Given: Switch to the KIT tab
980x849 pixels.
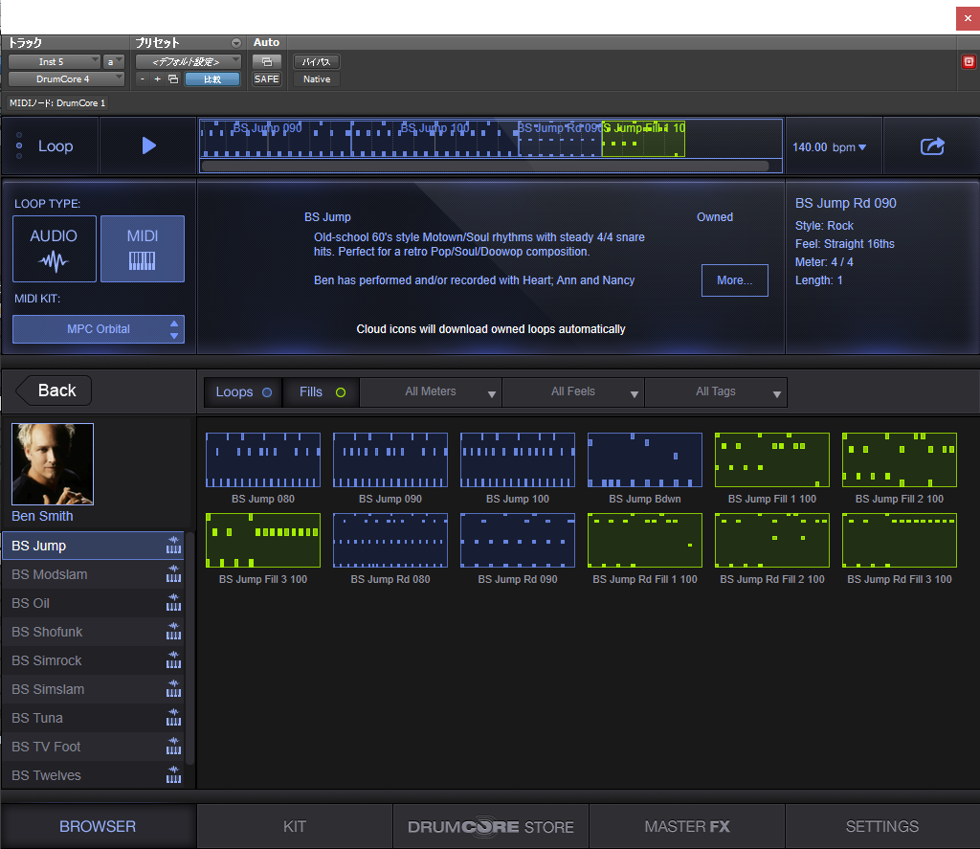Looking at the screenshot, I should coord(295,826).
